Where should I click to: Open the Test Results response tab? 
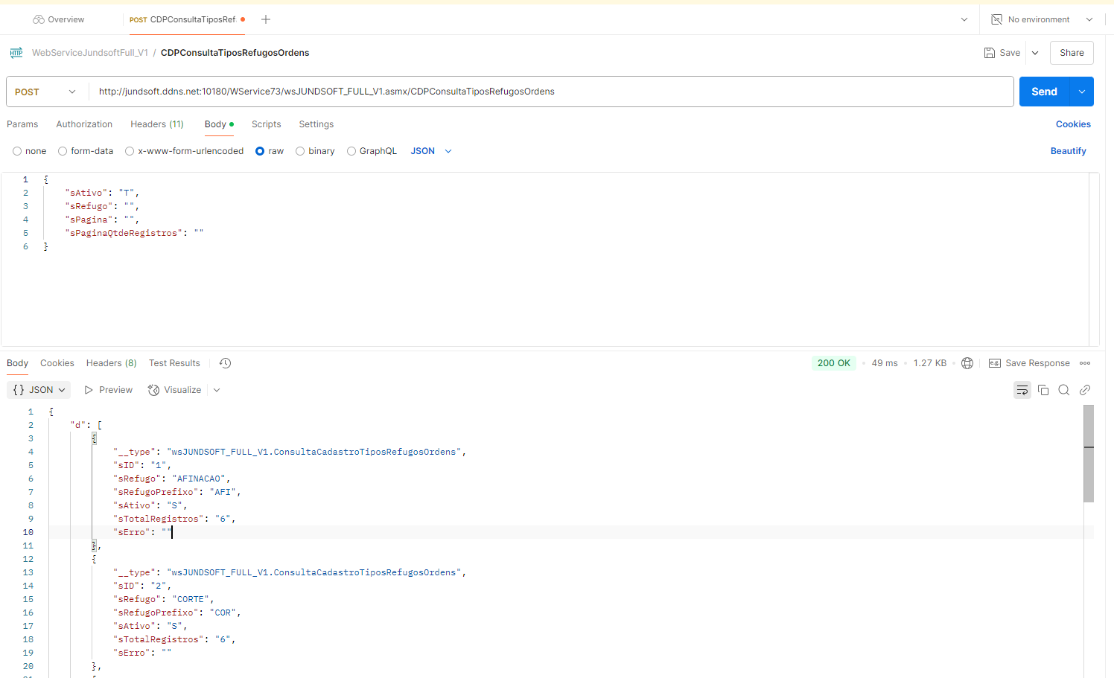pyautogui.click(x=174, y=363)
